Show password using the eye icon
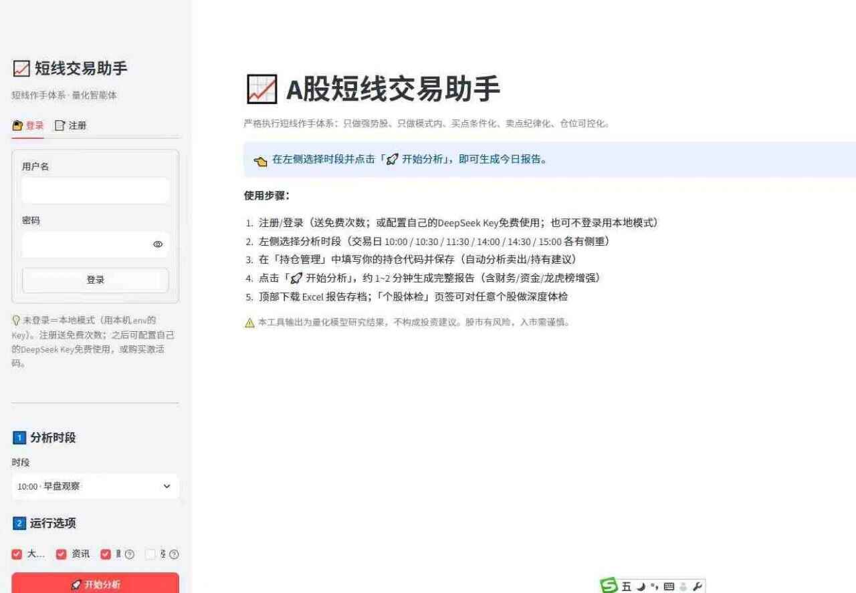Viewport: 856px width, 593px height. [x=158, y=244]
